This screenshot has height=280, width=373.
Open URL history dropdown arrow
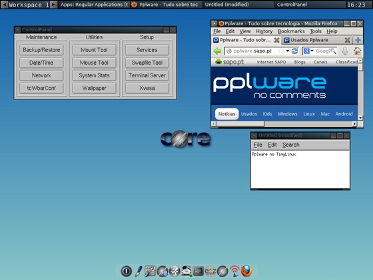[287, 51]
